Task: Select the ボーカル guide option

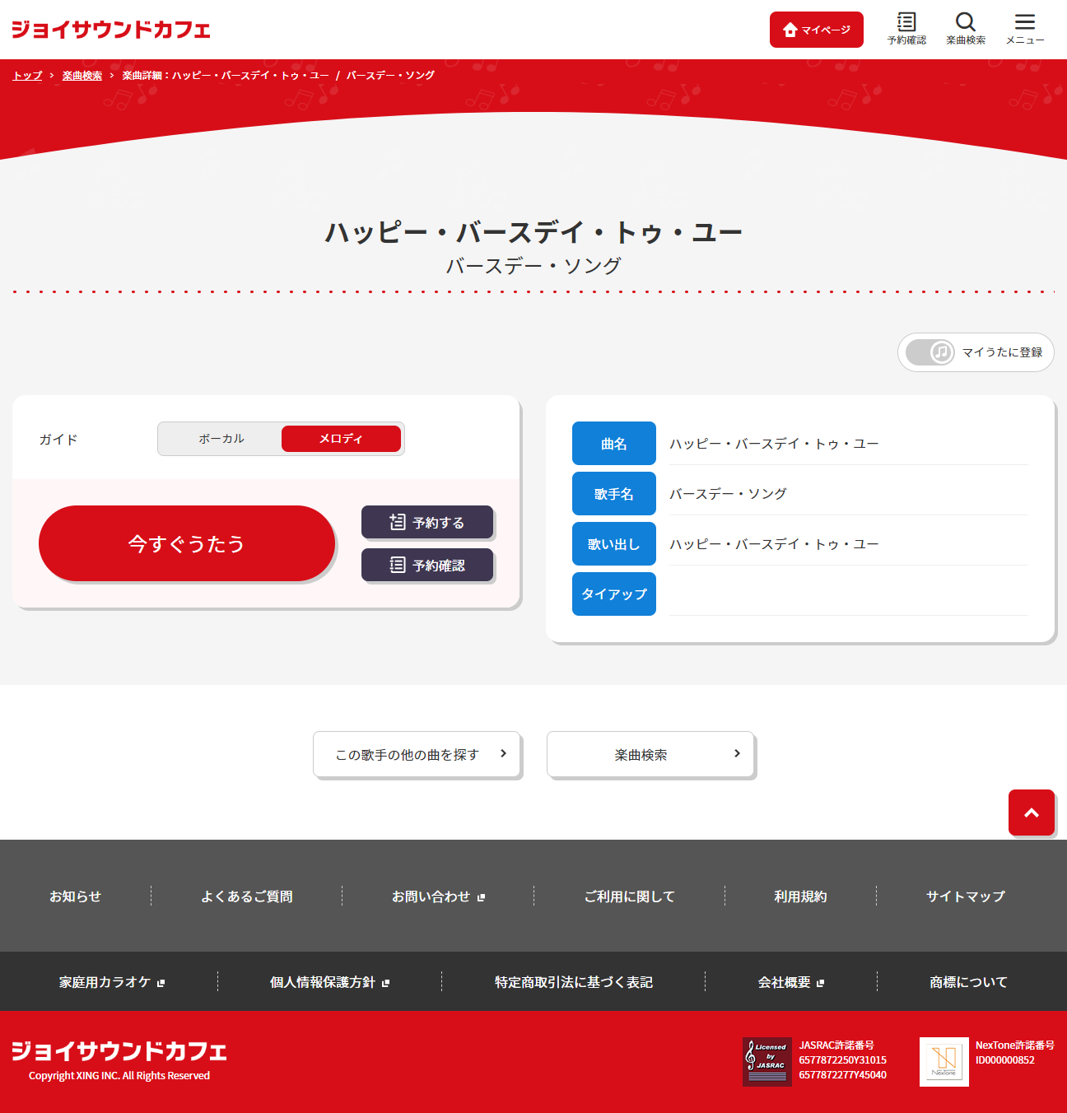Action: tap(221, 439)
